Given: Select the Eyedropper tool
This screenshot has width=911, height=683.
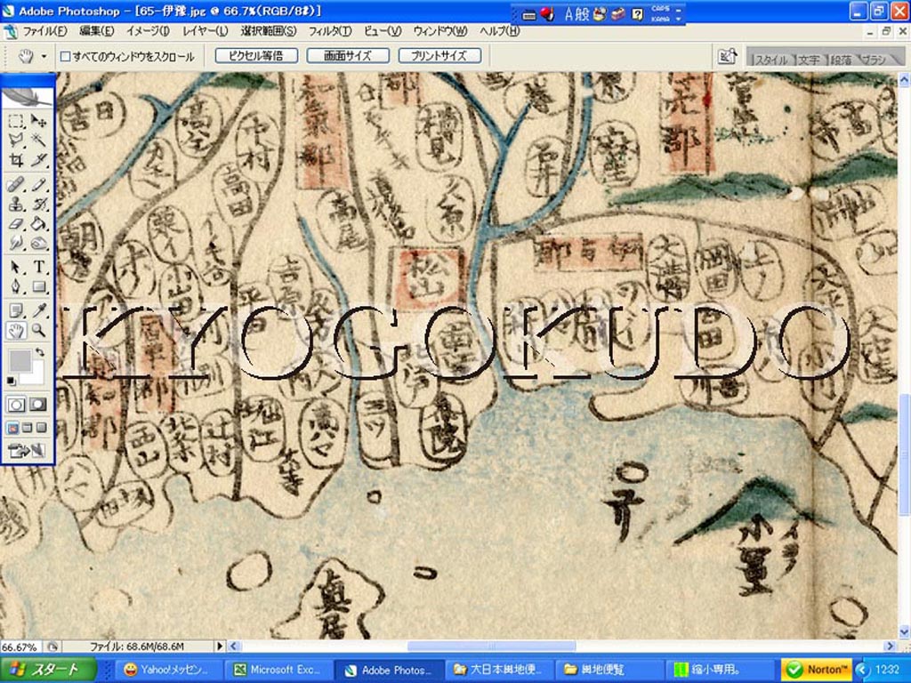Looking at the screenshot, I should [x=38, y=311].
